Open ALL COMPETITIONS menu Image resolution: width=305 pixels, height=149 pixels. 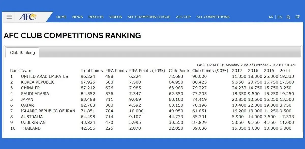click(x=213, y=17)
